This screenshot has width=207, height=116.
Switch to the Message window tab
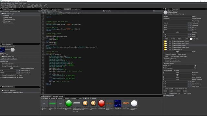pyautogui.click(x=58, y=96)
